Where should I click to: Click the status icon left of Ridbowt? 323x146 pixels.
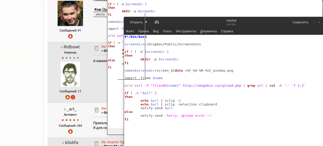click(62, 47)
